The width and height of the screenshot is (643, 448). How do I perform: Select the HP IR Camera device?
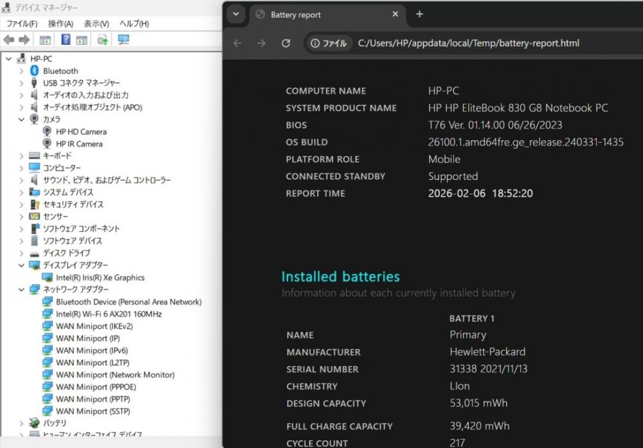coord(79,144)
